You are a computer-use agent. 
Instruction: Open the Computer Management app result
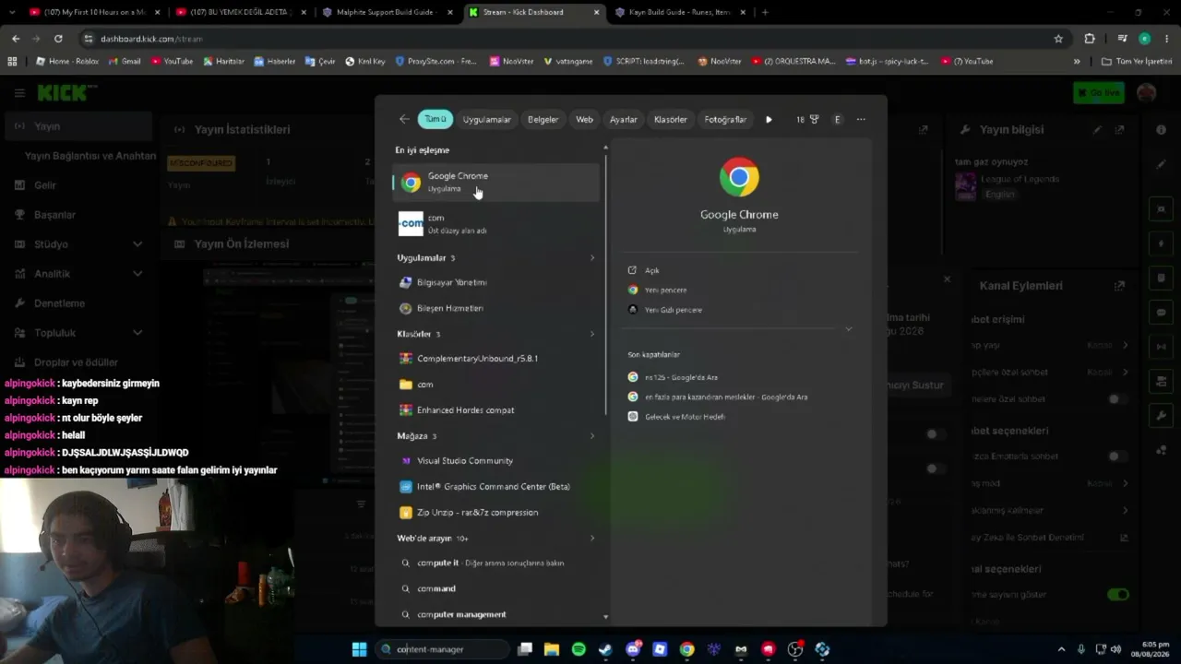coord(496,282)
